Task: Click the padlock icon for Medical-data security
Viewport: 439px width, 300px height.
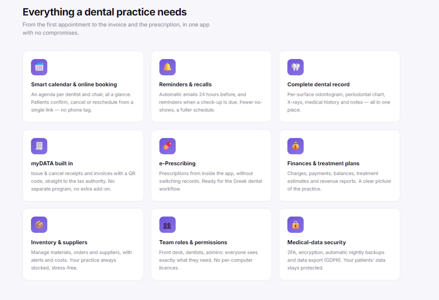Action: 296,225
